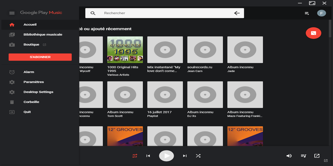Click the S'ABONNER button

(x=40, y=57)
